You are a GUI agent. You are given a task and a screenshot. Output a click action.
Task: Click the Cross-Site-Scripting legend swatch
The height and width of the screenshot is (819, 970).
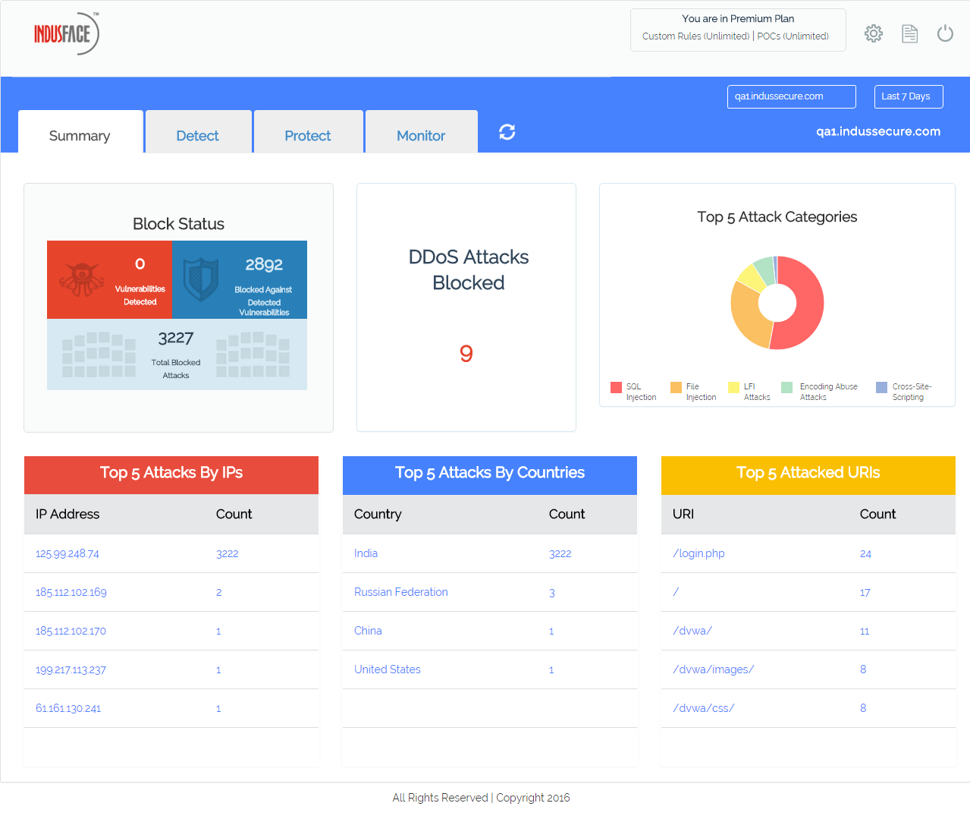881,387
